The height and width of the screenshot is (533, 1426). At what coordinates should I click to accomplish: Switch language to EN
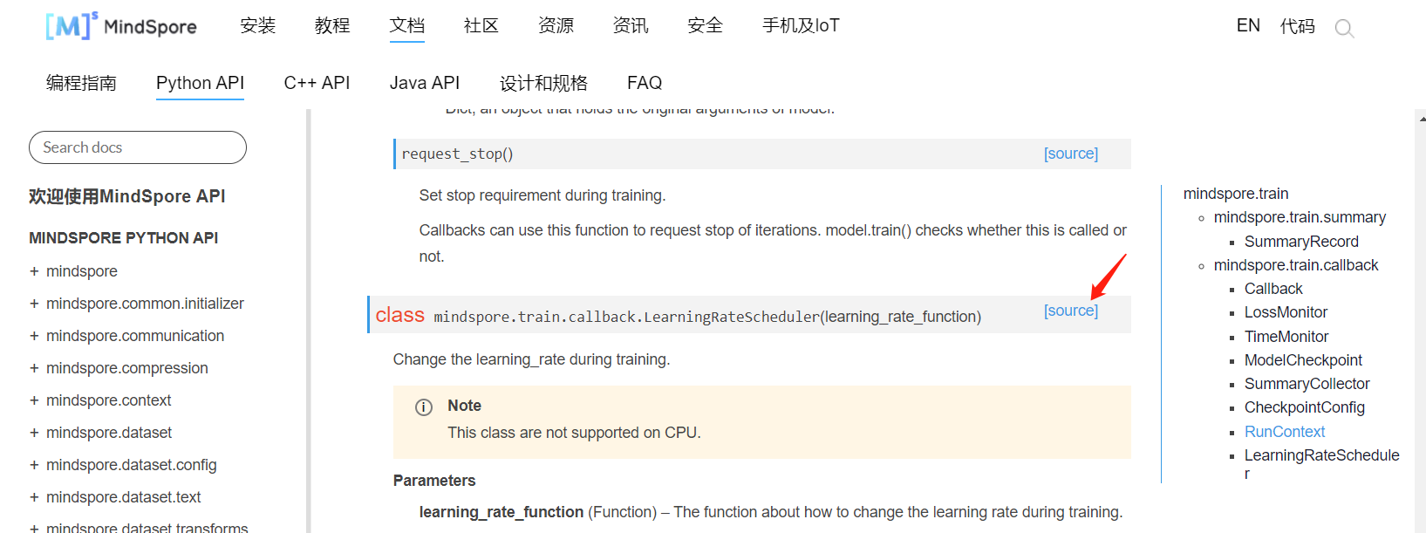tap(1248, 26)
